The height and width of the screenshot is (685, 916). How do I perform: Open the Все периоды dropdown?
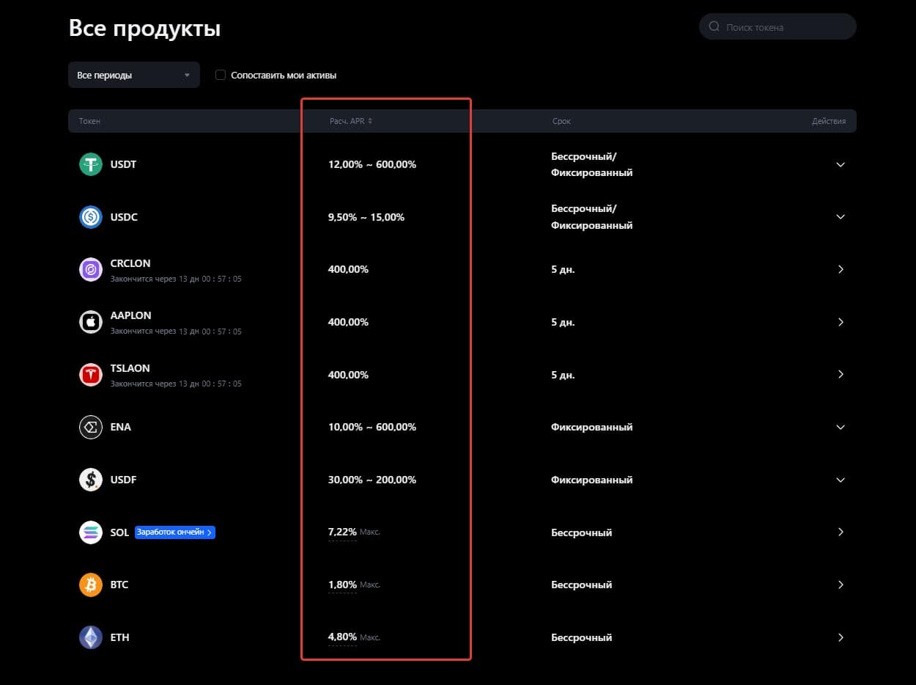[x=134, y=75]
